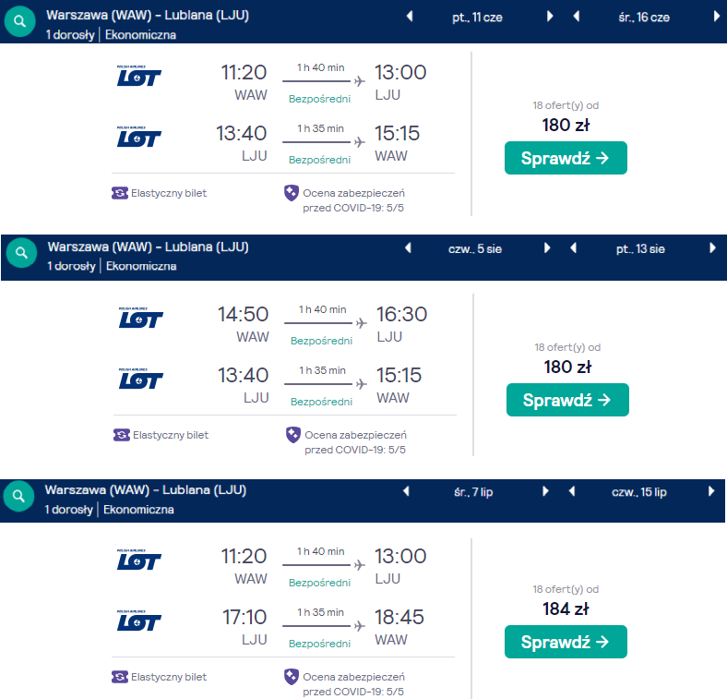Screen dimensions: 727x699
Task: Go to the next day after pt., 11 cze
Action: pyautogui.click(x=550, y=17)
